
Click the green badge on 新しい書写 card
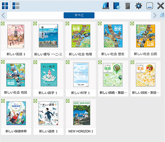(35, 24)
